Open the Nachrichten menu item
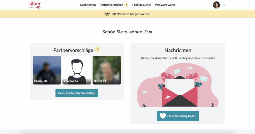Screen dimensions: 255x134 88,5
